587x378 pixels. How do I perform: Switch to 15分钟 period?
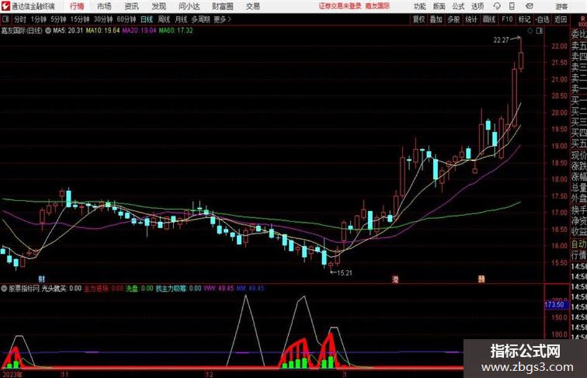[x=80, y=19]
